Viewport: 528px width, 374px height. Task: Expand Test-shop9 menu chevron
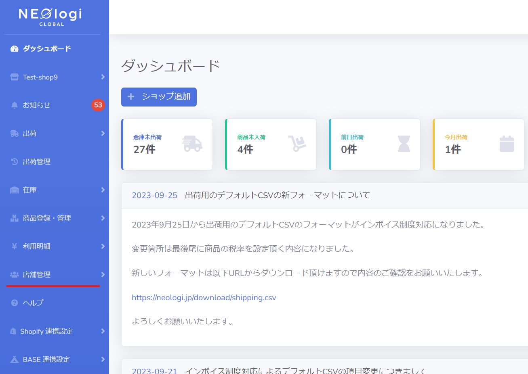pyautogui.click(x=103, y=77)
